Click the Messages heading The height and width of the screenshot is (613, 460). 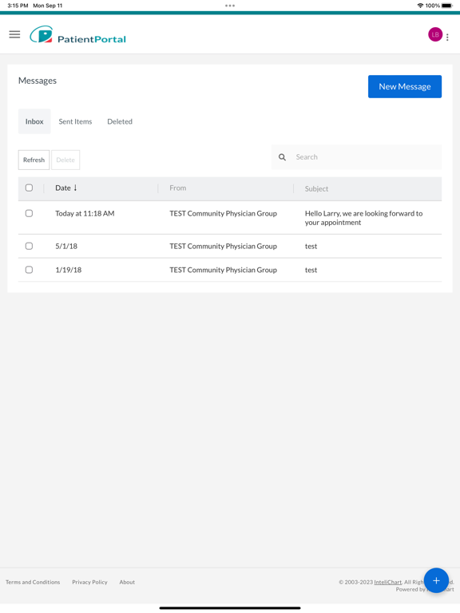(x=38, y=81)
